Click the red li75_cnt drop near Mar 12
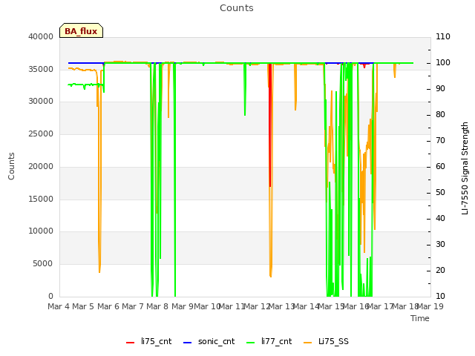475x356 pixels. (269, 127)
